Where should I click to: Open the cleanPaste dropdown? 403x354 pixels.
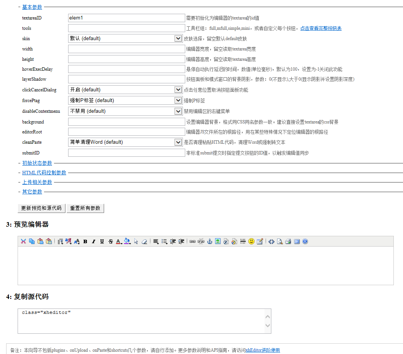(125, 142)
